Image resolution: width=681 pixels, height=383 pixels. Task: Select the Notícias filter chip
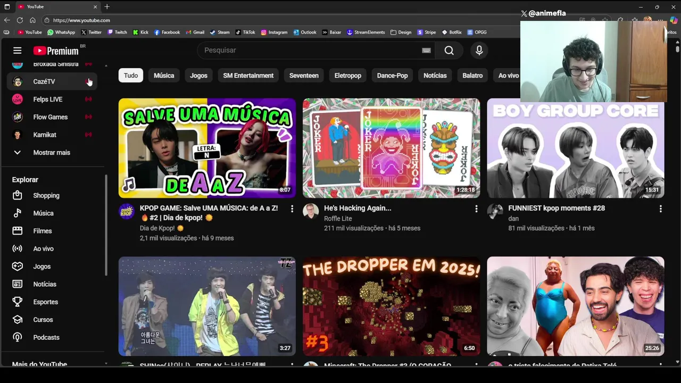(435, 76)
